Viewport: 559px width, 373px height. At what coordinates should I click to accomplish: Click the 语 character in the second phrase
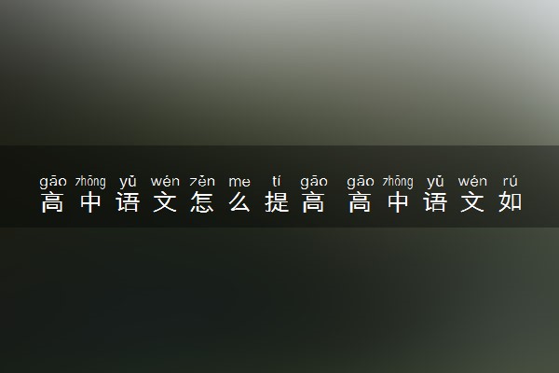[x=435, y=202]
